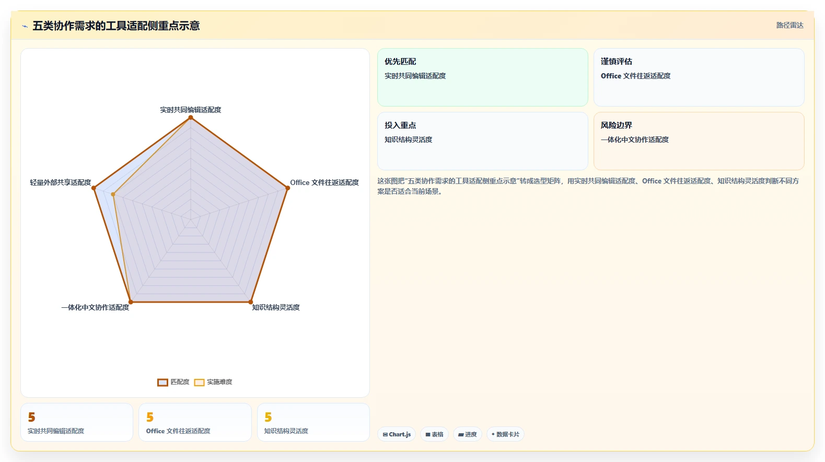Toggle the 实施难度 legend label text
This screenshot has width=825, height=462.
pyautogui.click(x=219, y=382)
